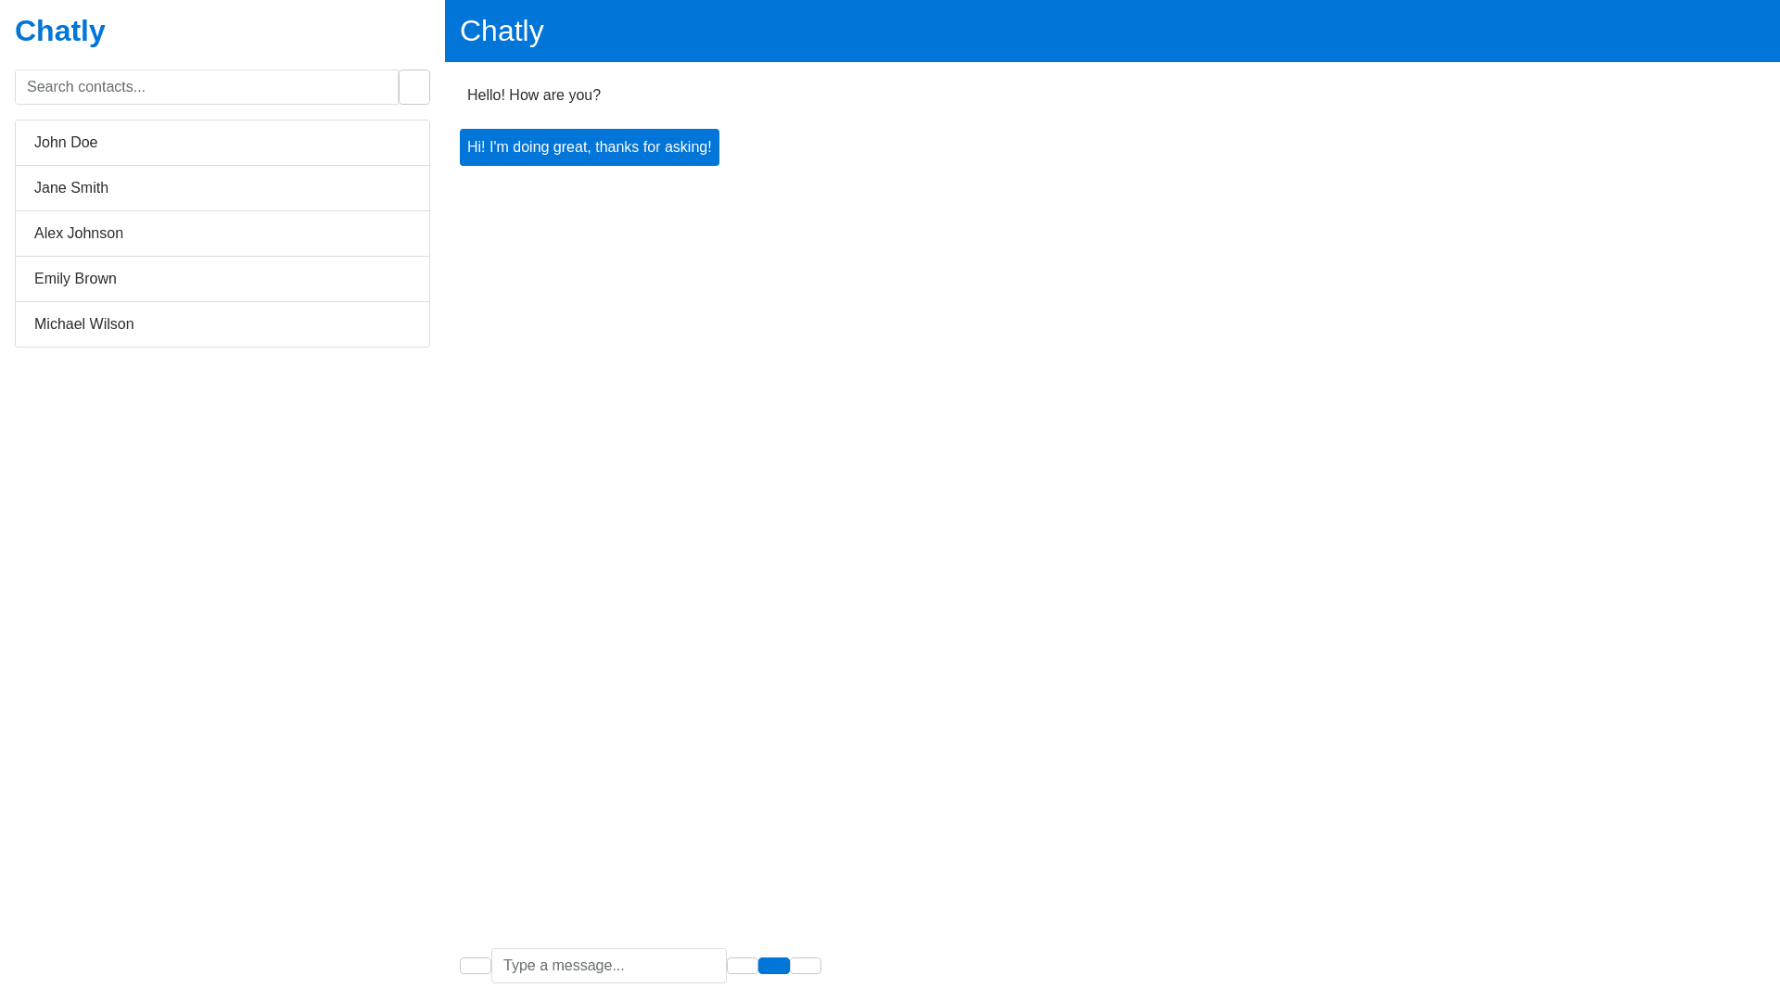Choose the Alex Johnson contact

pos(222,234)
